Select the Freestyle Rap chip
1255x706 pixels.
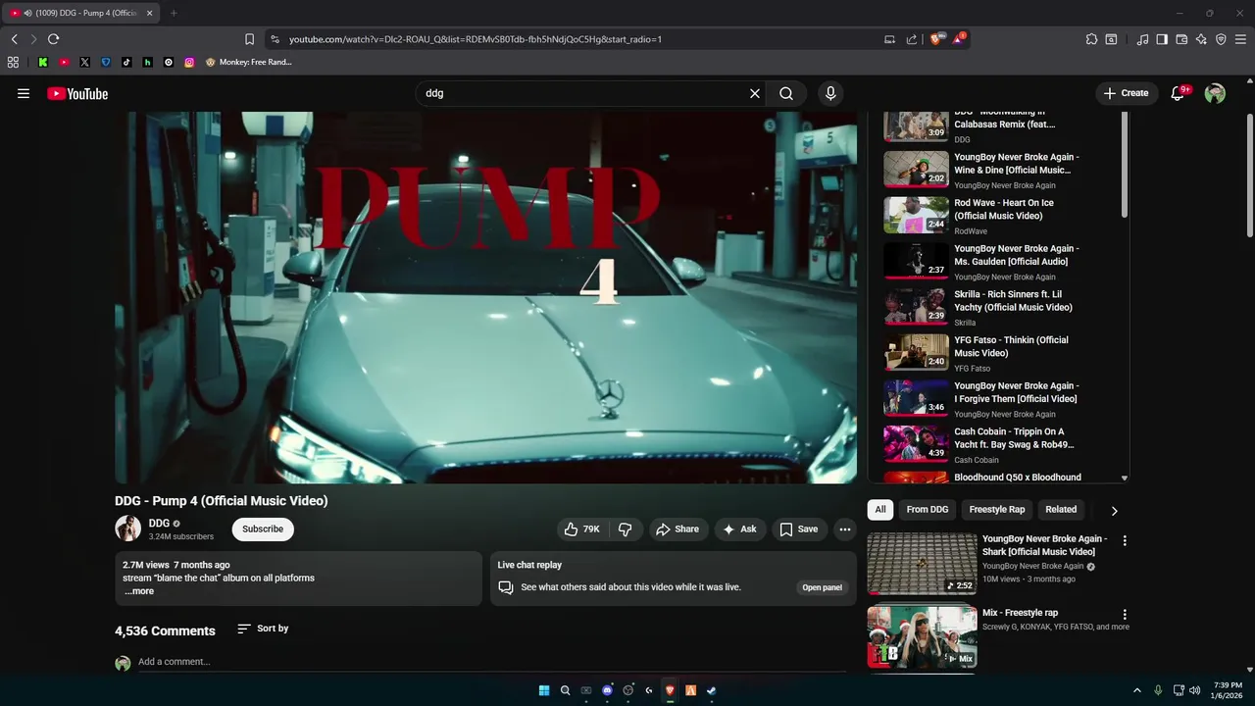[997, 509]
